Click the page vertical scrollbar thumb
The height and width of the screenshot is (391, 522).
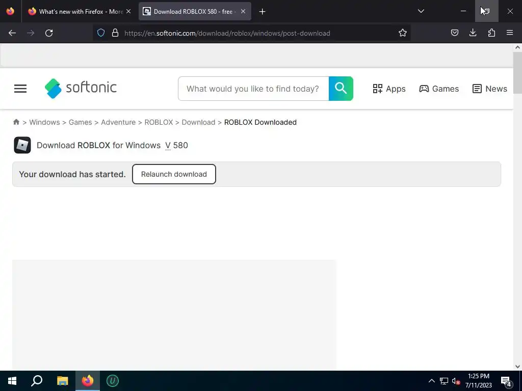click(x=517, y=72)
